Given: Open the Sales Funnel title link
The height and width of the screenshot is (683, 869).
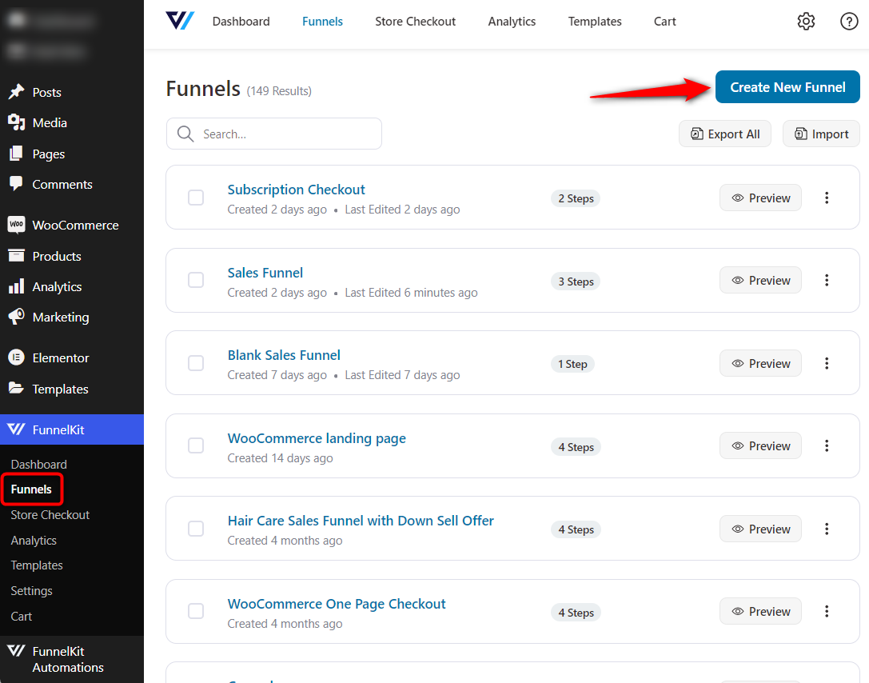Looking at the screenshot, I should tap(265, 273).
